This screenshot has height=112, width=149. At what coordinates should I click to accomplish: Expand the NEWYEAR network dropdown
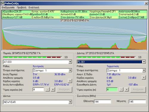tap(70, 102)
